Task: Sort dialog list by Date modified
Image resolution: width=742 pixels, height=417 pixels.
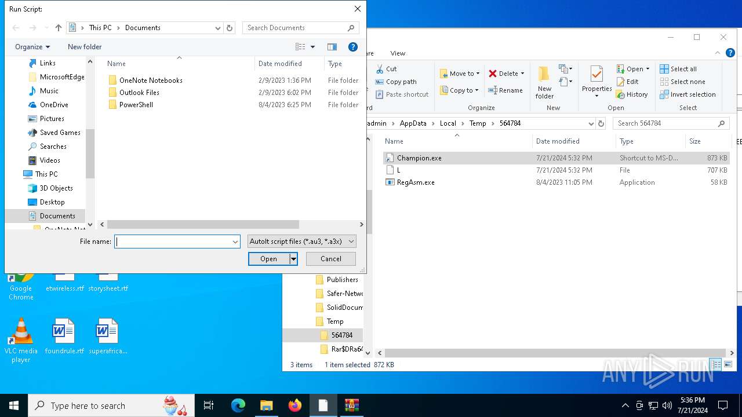Action: 280,64
